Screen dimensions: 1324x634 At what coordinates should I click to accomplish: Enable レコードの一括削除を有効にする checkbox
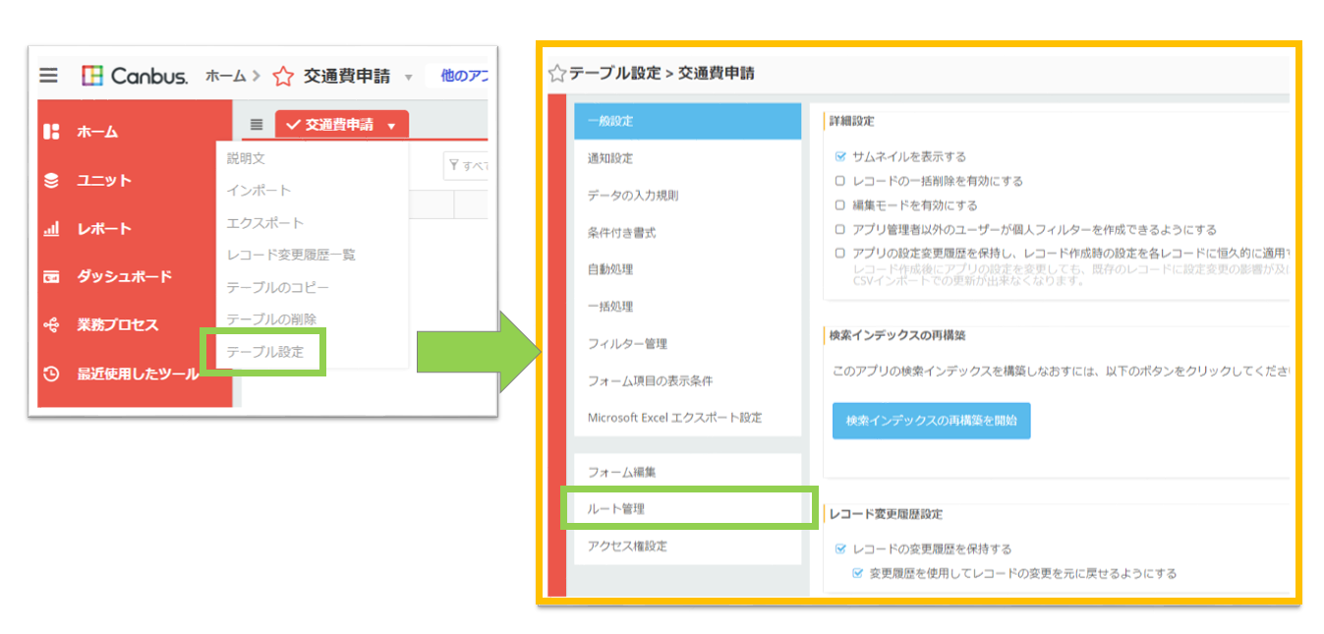click(x=840, y=181)
